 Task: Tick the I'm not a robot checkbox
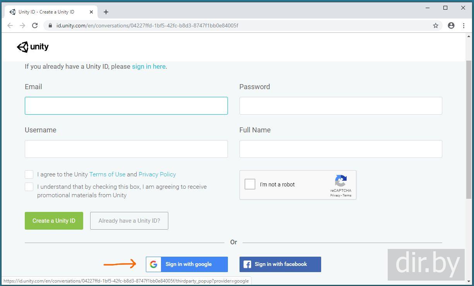tap(250, 184)
